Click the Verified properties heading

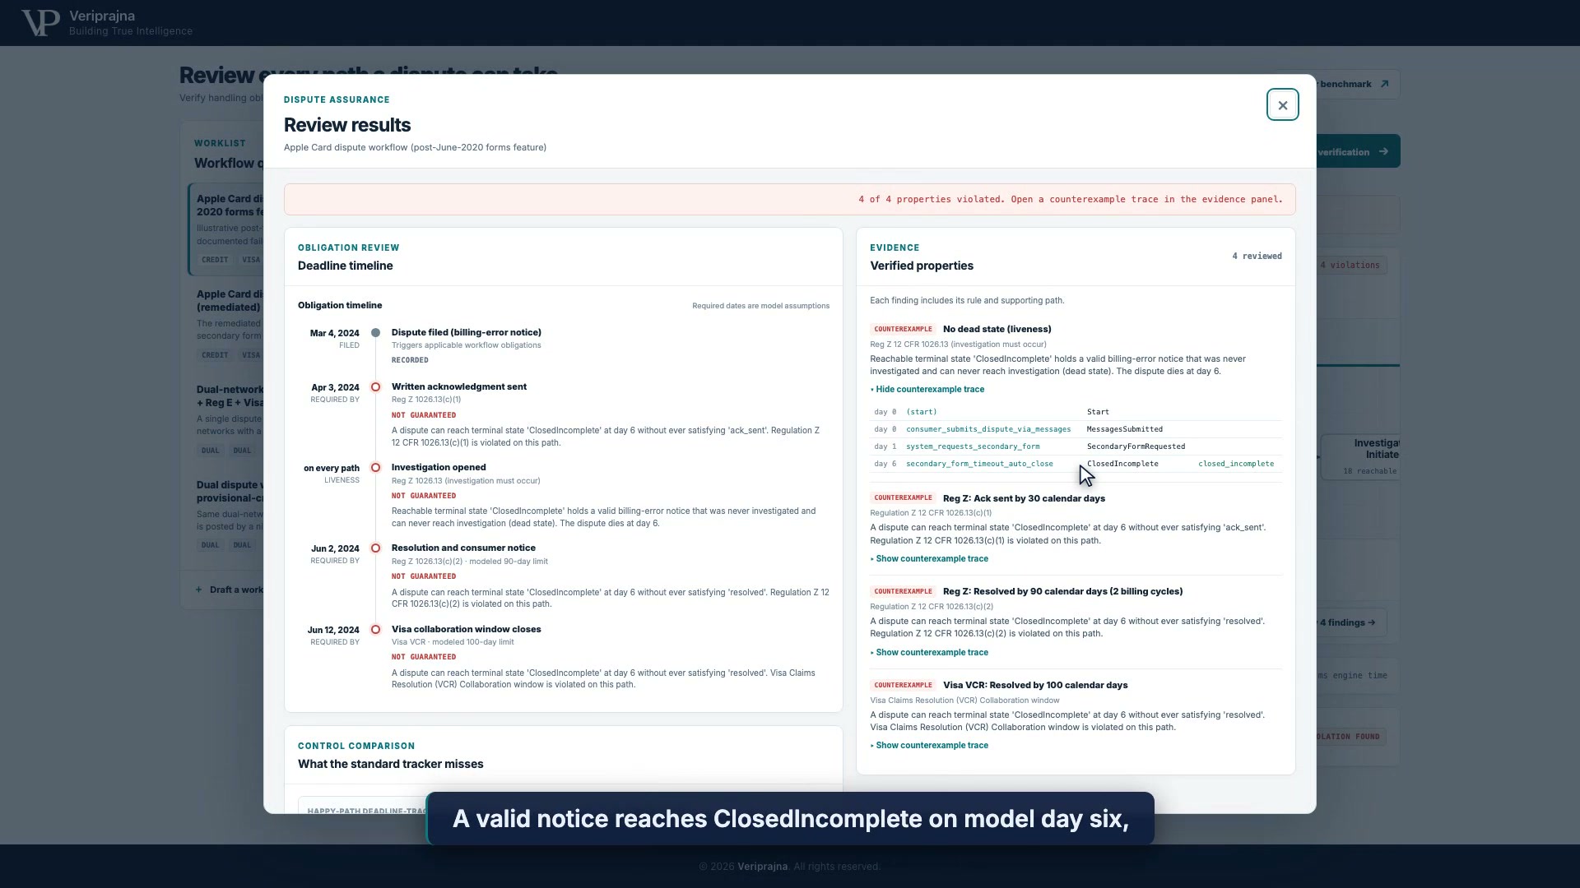921,266
